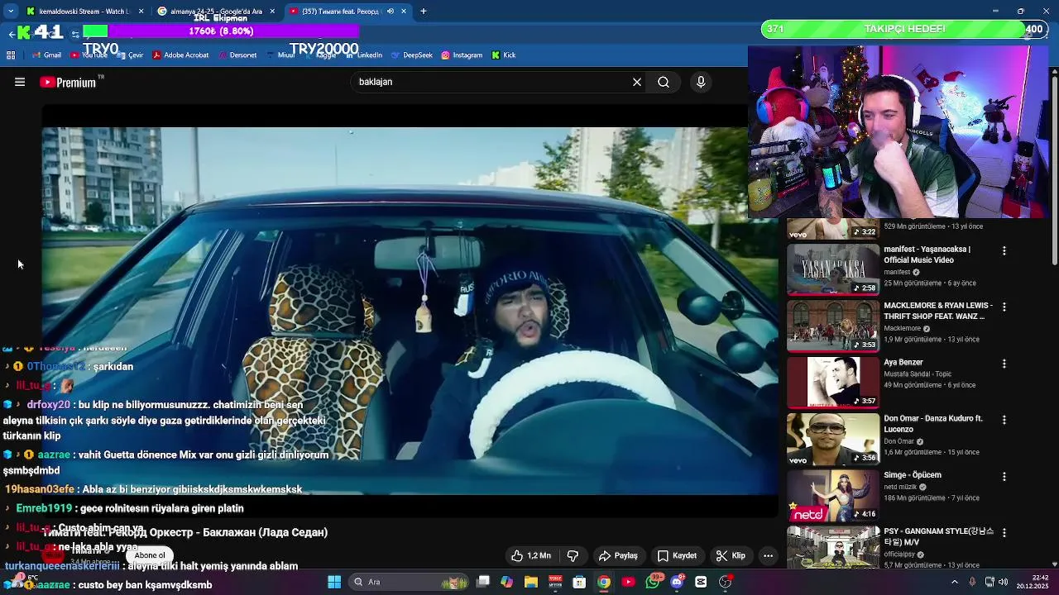Viewport: 1059px width, 595px height.
Task: Like the video with 1,2 Mn button
Action: [531, 555]
